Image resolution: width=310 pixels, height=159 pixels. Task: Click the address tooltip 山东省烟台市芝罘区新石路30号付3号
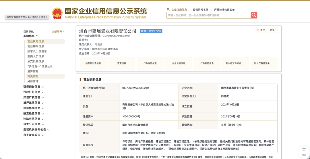coord(27,17)
